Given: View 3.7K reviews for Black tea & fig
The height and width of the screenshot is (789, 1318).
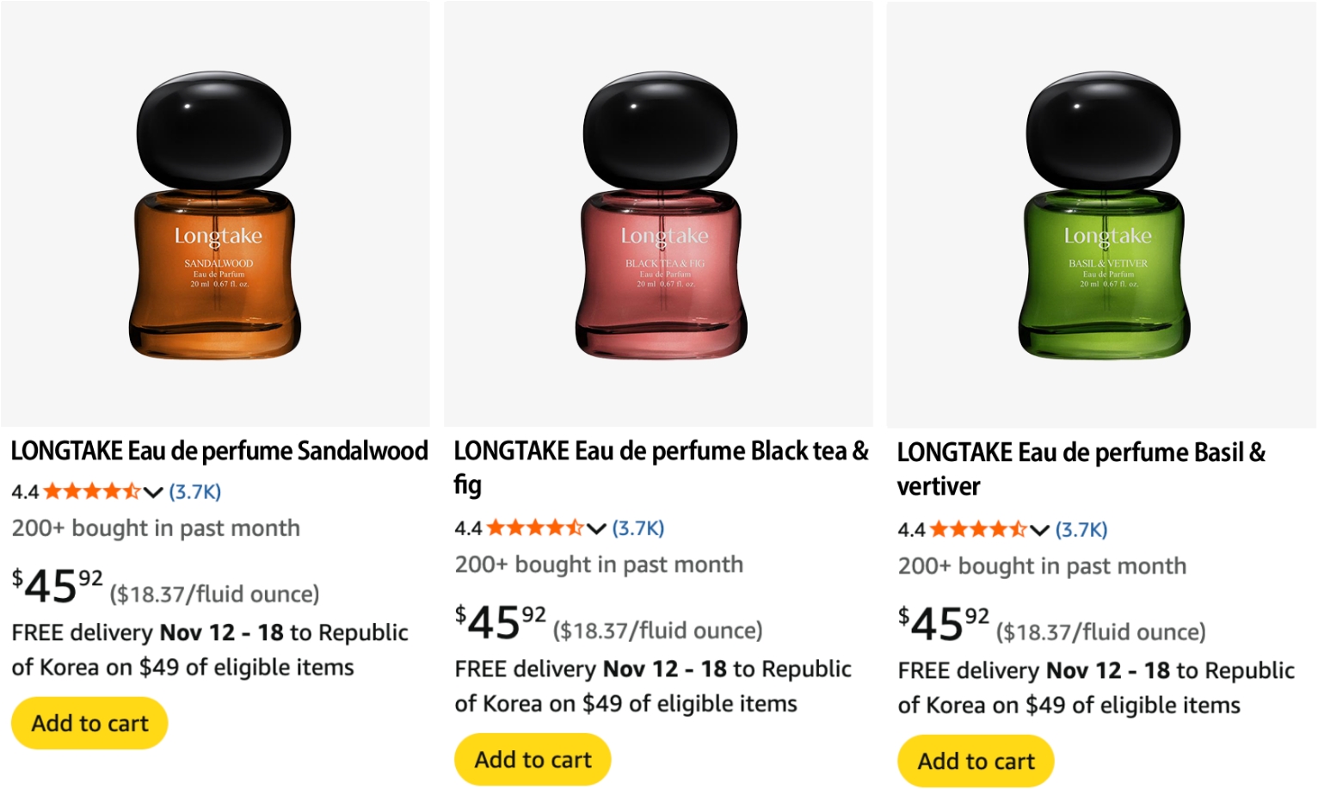Looking at the screenshot, I should 637,528.
